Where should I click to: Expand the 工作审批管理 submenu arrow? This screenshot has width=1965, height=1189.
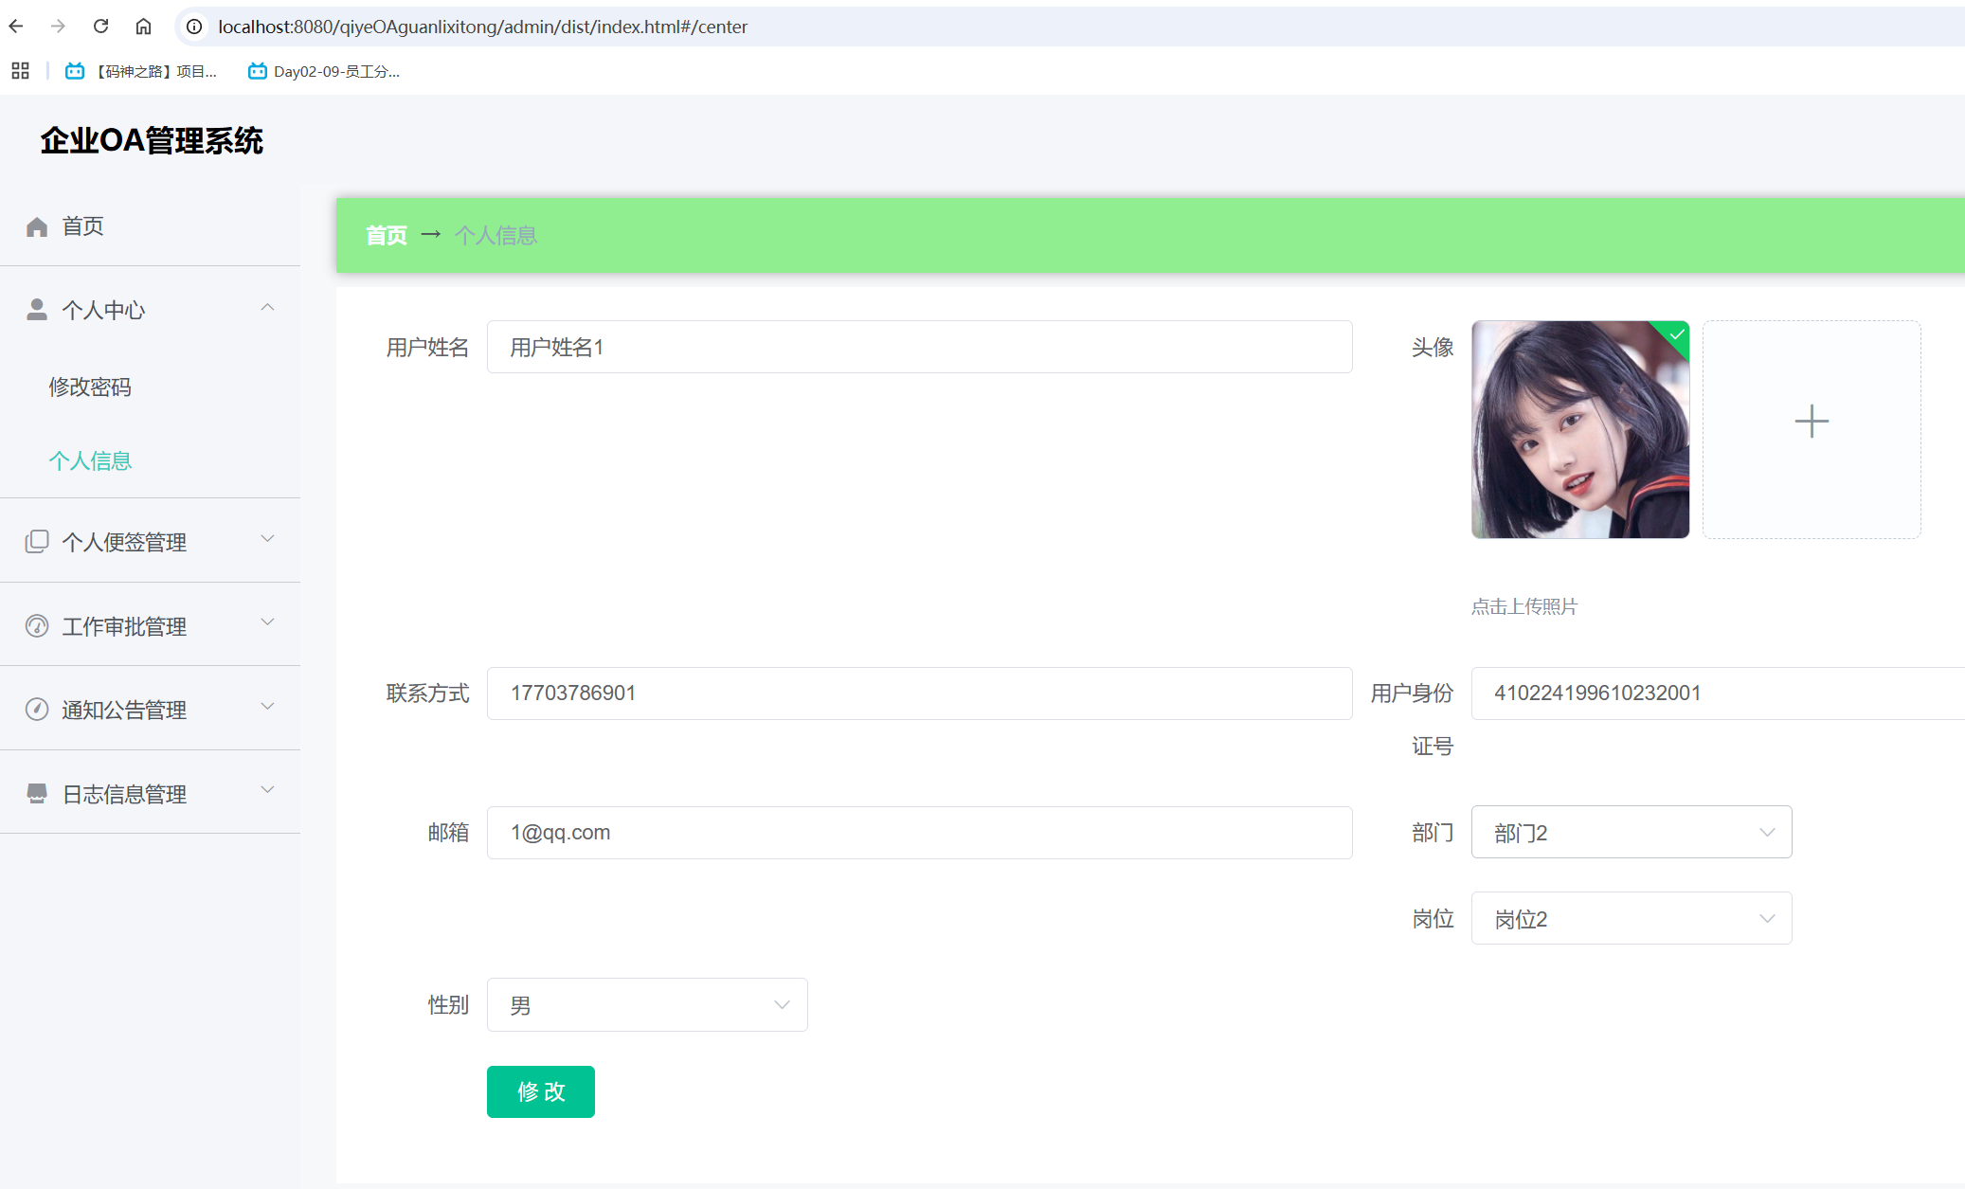click(x=267, y=623)
